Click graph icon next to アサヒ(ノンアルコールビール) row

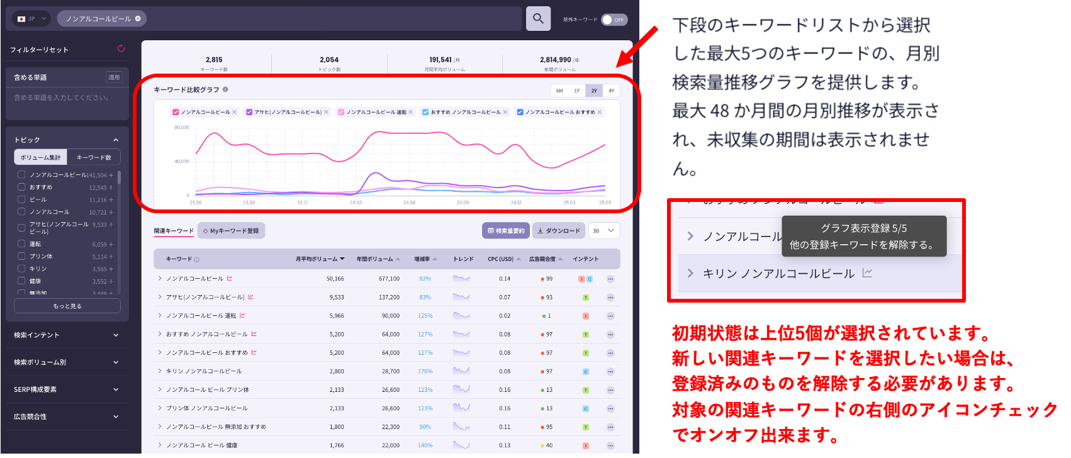click(x=251, y=297)
